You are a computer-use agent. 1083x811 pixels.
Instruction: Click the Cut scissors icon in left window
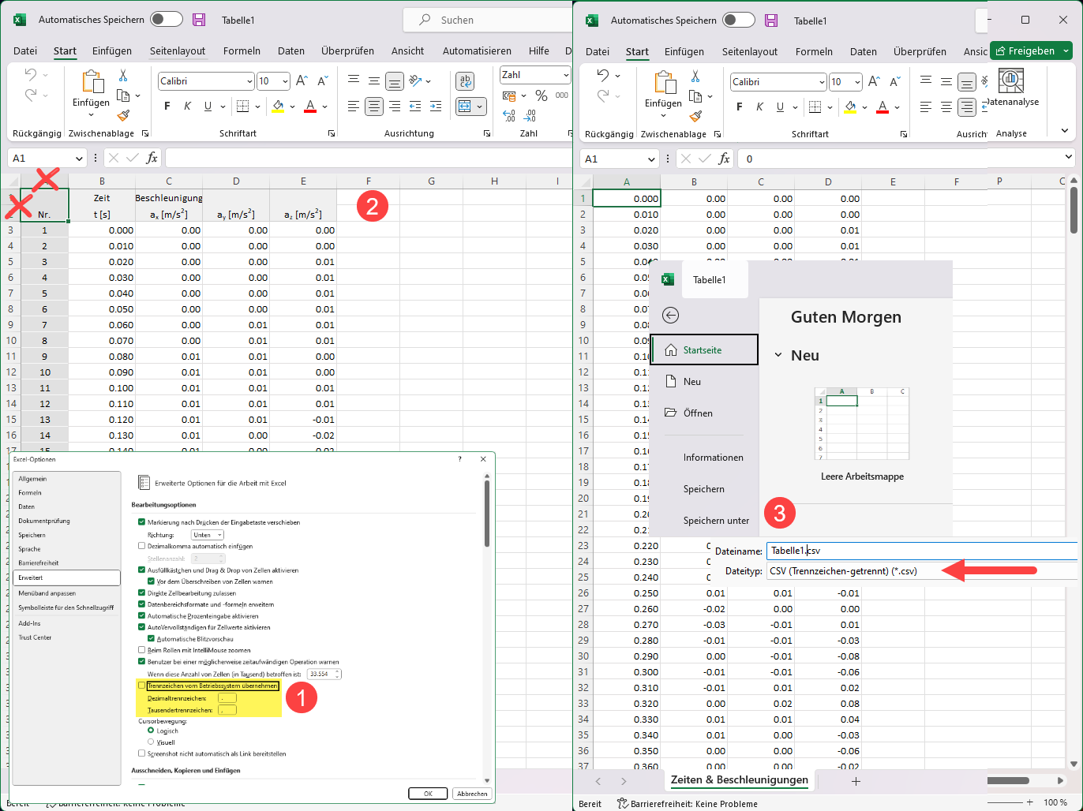pos(123,76)
